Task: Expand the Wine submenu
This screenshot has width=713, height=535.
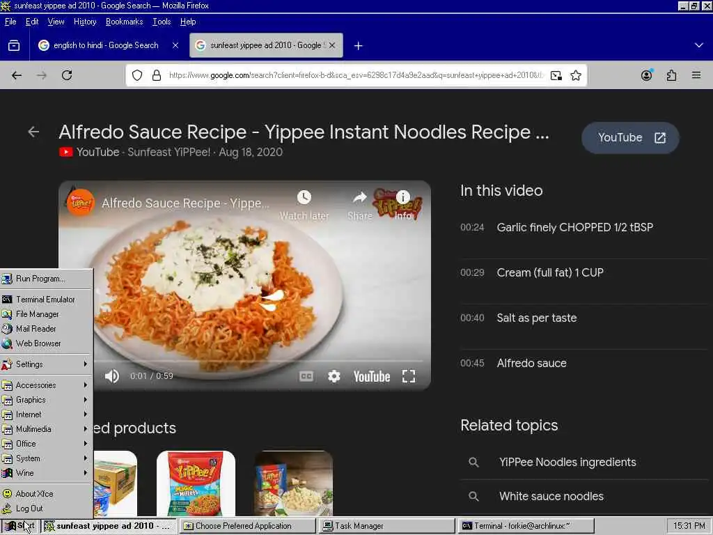Action: 47,473
